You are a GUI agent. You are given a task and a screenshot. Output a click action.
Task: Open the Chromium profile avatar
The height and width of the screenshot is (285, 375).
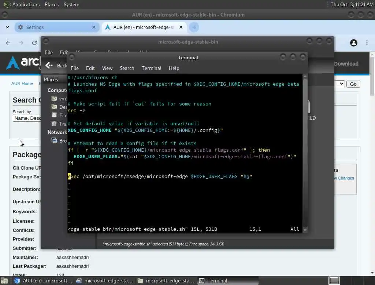click(354, 43)
